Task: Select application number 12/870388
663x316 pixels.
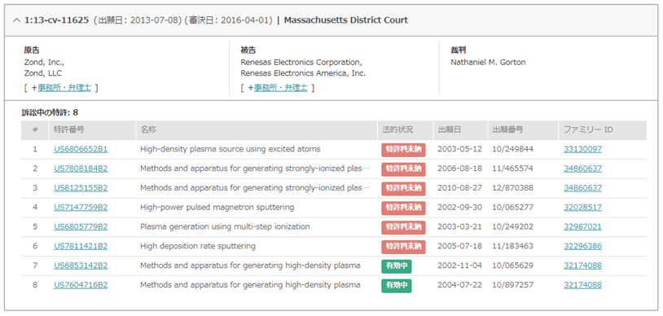Action: click(513, 188)
